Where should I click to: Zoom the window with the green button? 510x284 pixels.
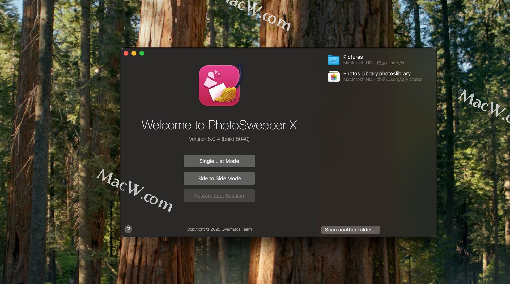(x=142, y=53)
